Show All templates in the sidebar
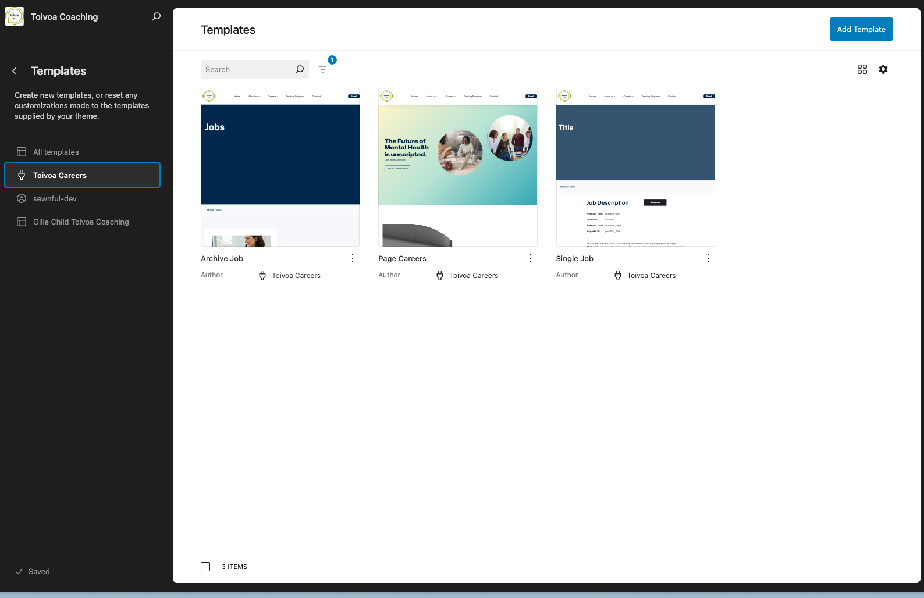Screen dimensions: 924x598 point(82,152)
